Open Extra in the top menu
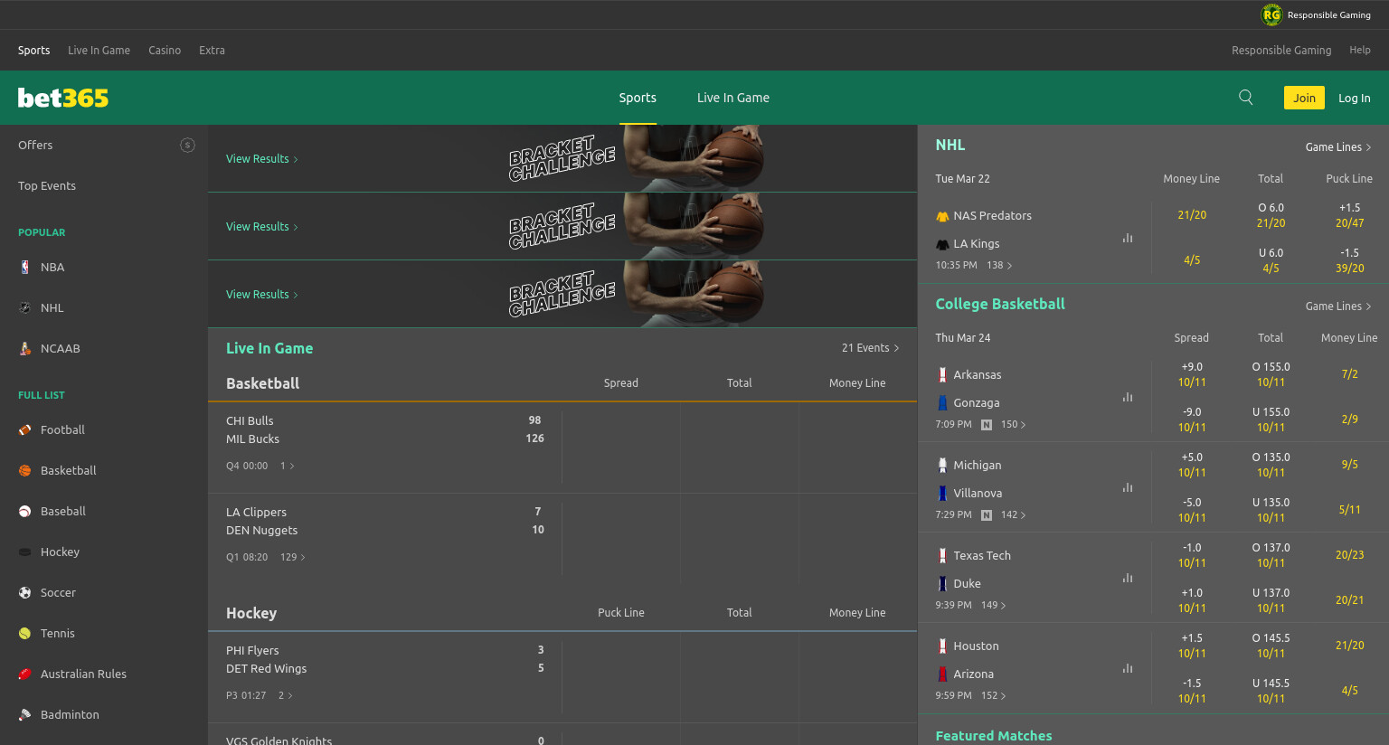This screenshot has width=1389, height=745. (212, 50)
